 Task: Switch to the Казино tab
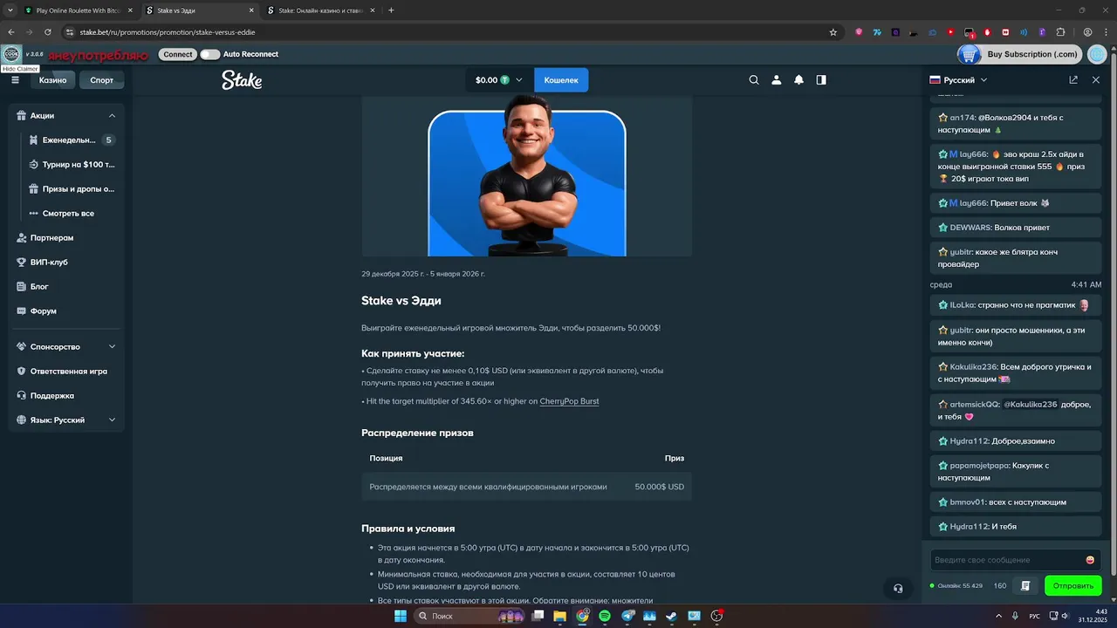52,79
